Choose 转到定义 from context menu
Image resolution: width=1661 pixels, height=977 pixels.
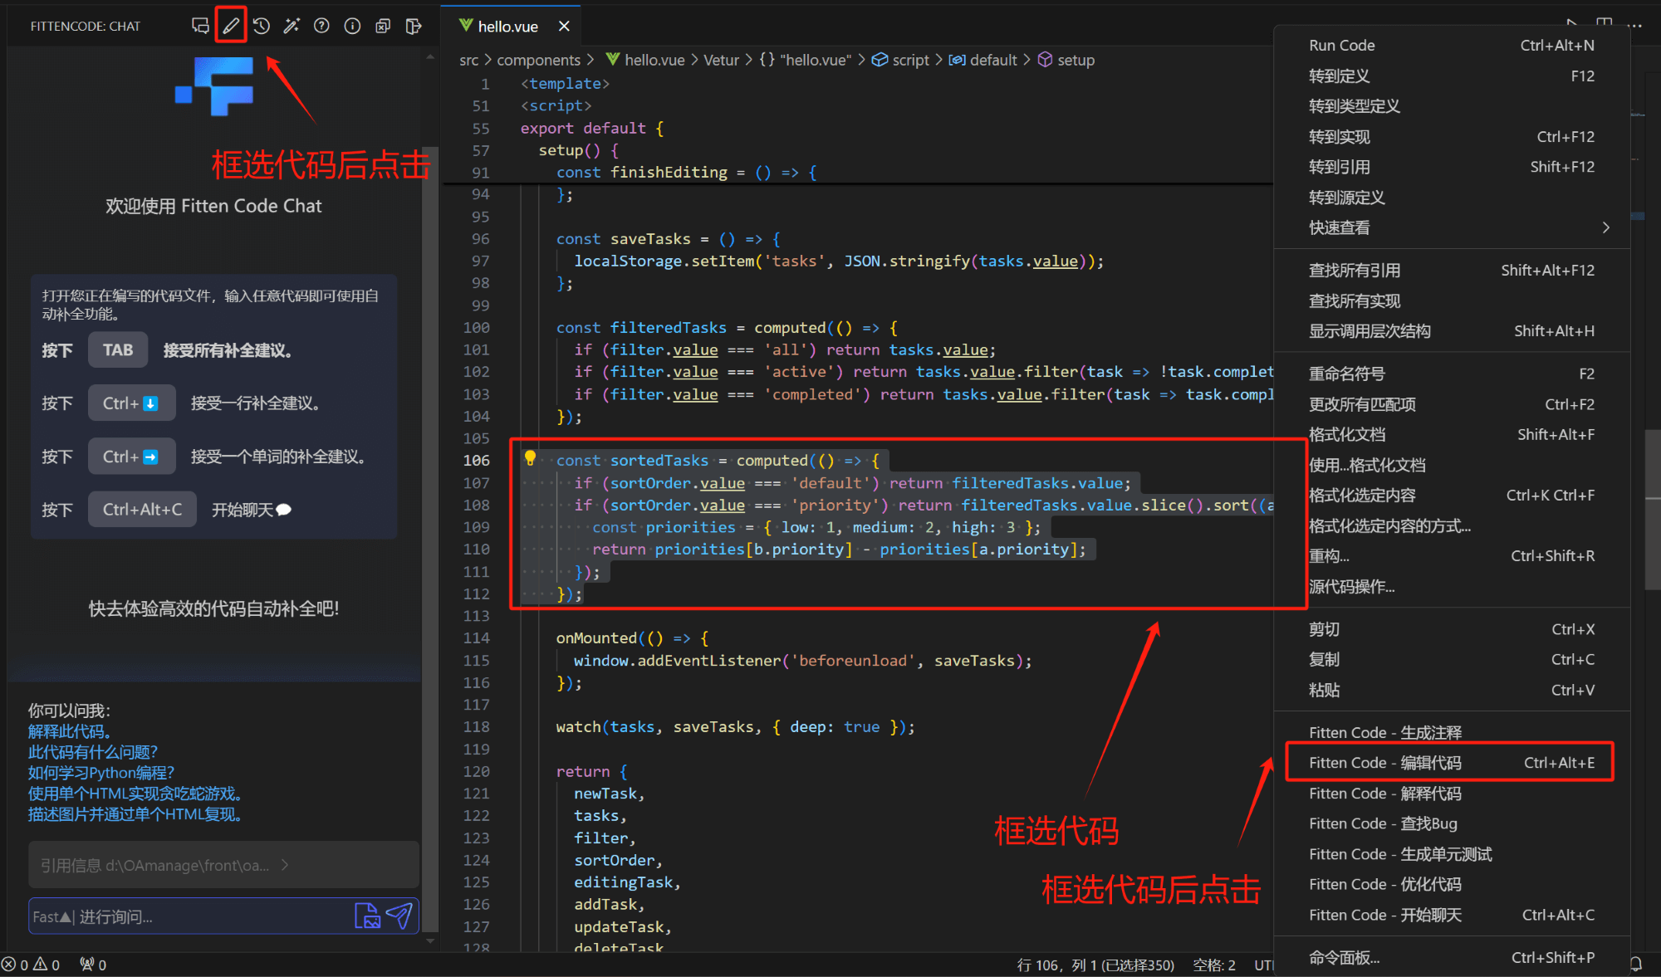click(1452, 76)
